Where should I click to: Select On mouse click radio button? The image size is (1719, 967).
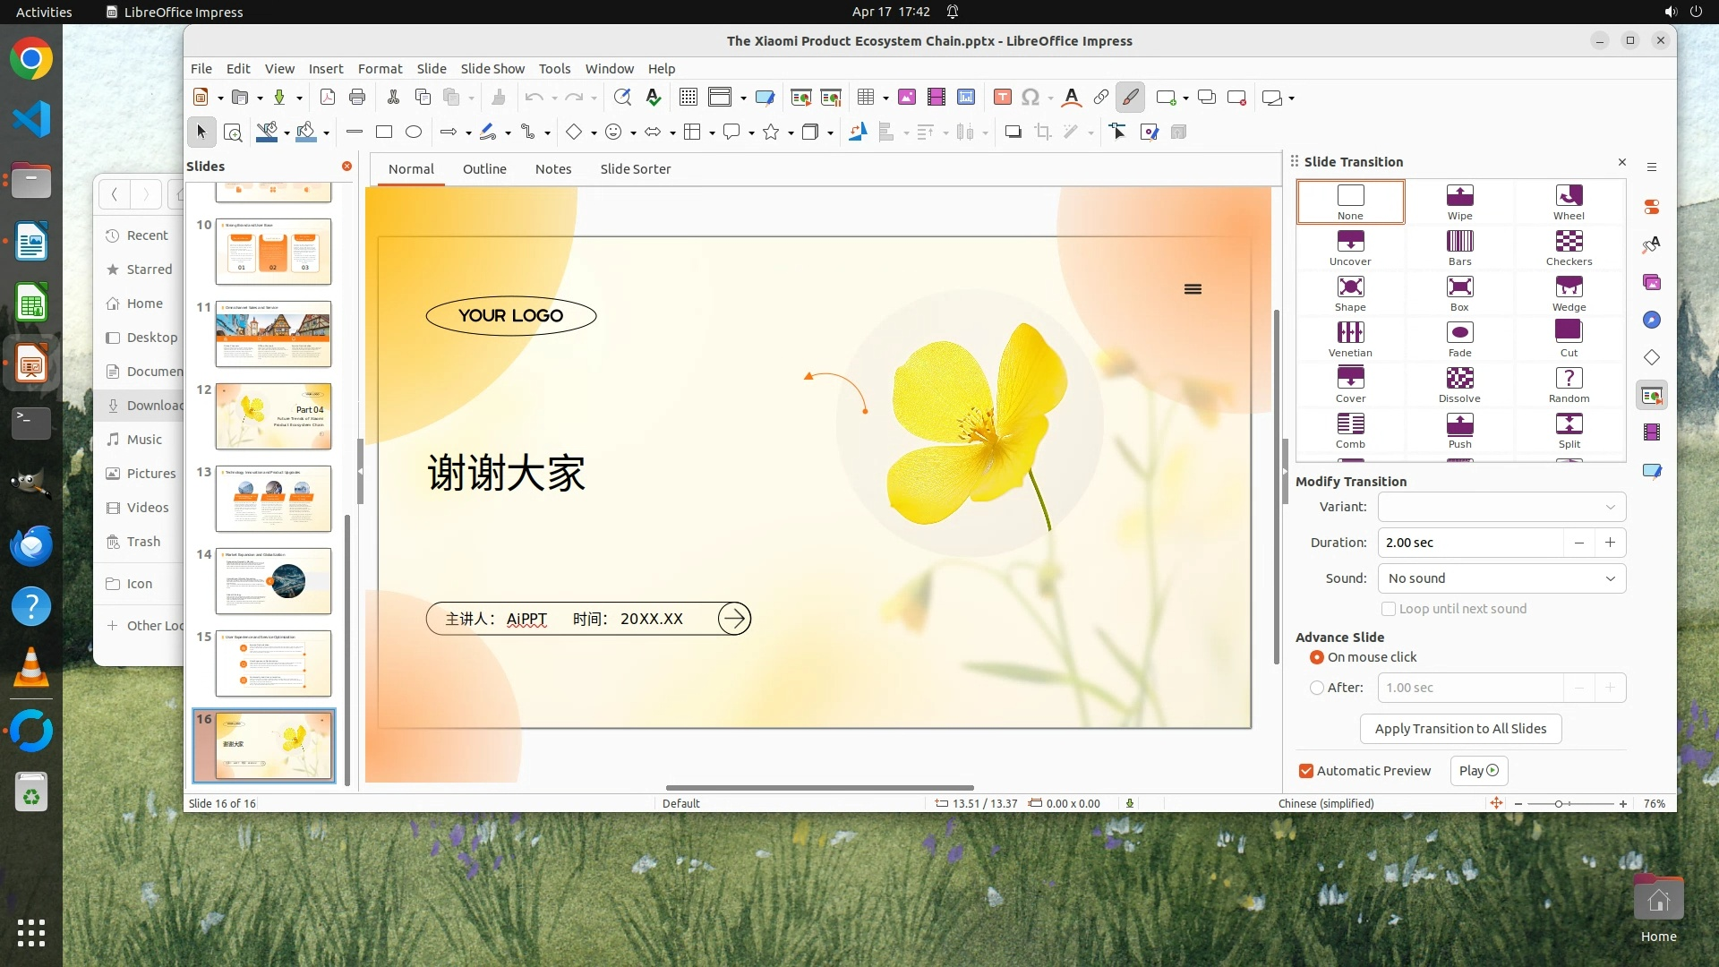1317,657
